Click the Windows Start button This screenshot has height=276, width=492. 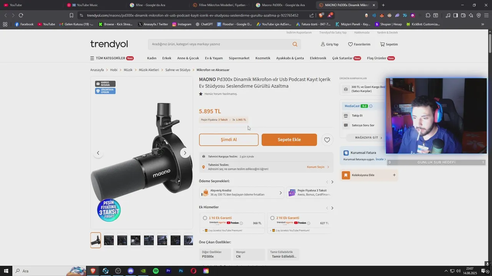pyautogui.click(x=6, y=271)
